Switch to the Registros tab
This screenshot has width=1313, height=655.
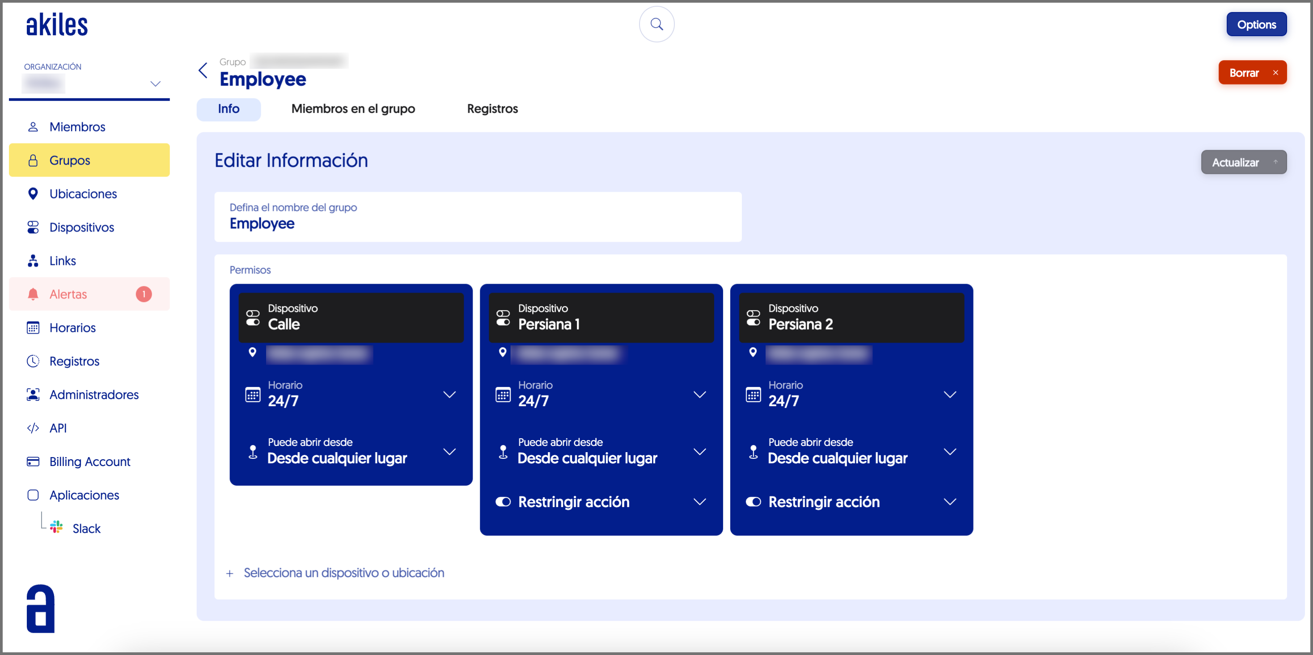[492, 109]
